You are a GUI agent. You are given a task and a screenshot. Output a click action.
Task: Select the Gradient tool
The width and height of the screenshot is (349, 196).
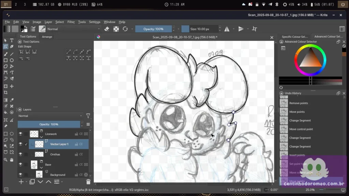click(x=5, y=100)
